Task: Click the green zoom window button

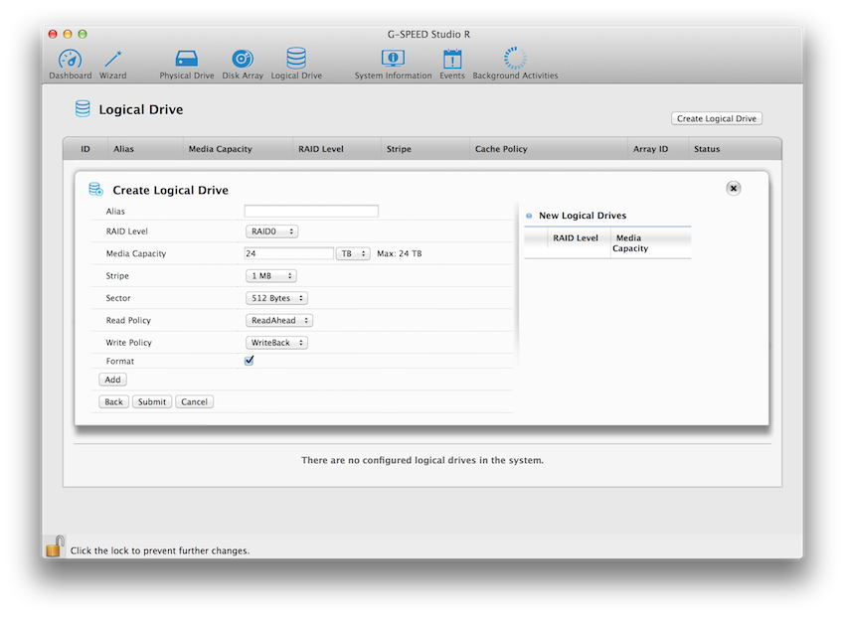Action: click(83, 34)
